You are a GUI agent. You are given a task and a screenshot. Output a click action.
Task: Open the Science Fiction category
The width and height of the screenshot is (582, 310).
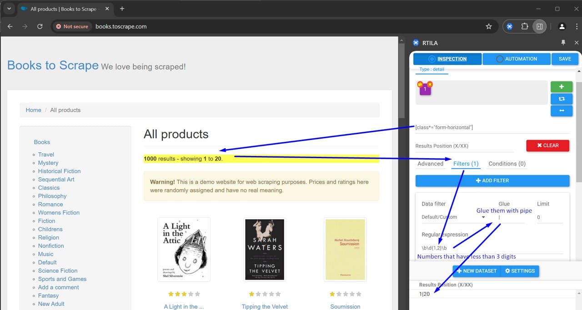pos(58,270)
